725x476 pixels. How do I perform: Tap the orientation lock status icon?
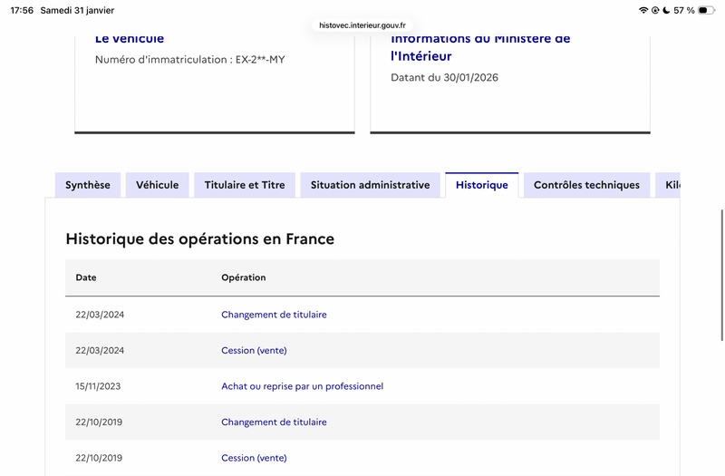click(x=655, y=10)
